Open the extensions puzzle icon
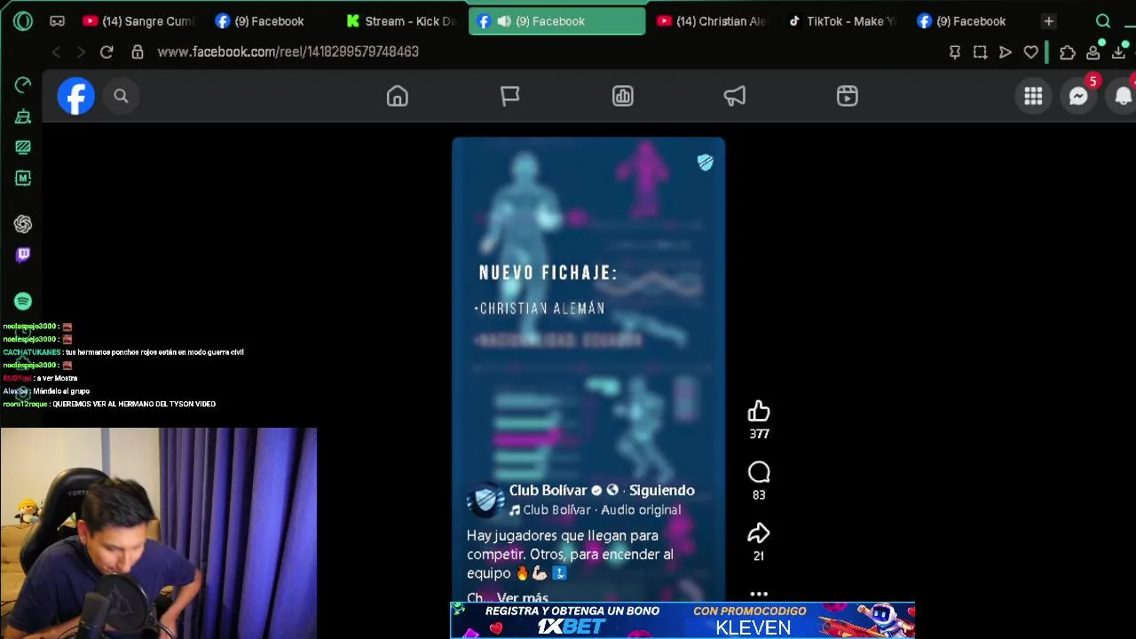Screen dimensions: 1136x639 (1068, 52)
